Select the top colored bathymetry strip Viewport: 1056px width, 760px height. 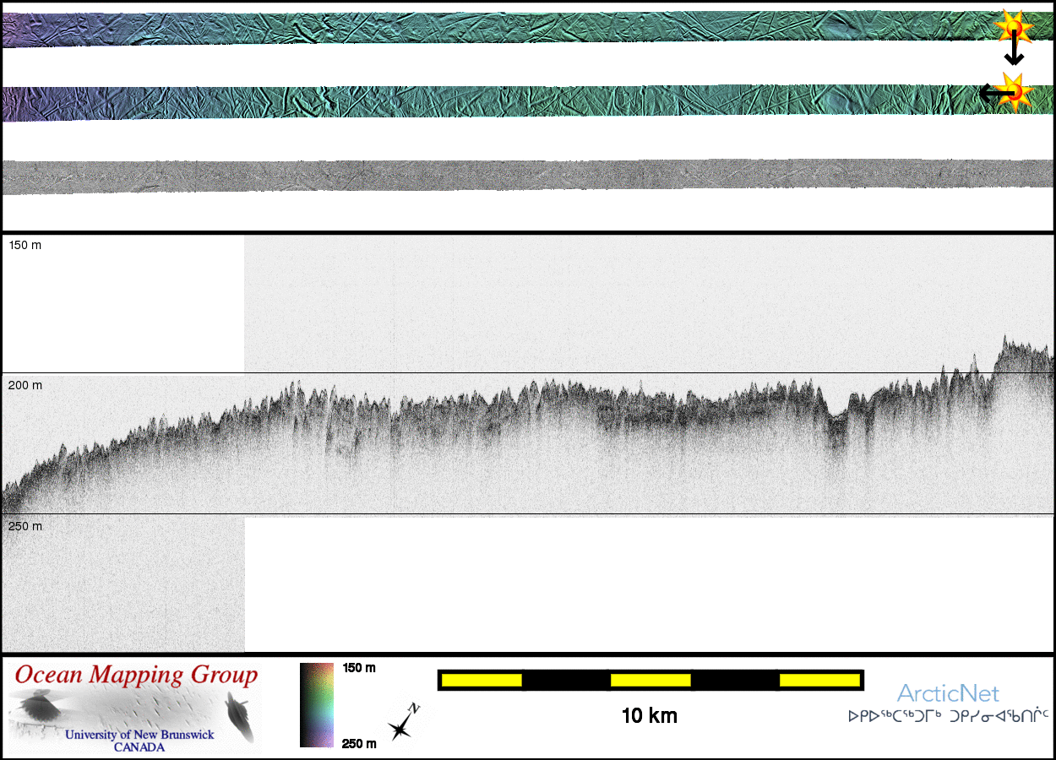pyautogui.click(x=507, y=30)
